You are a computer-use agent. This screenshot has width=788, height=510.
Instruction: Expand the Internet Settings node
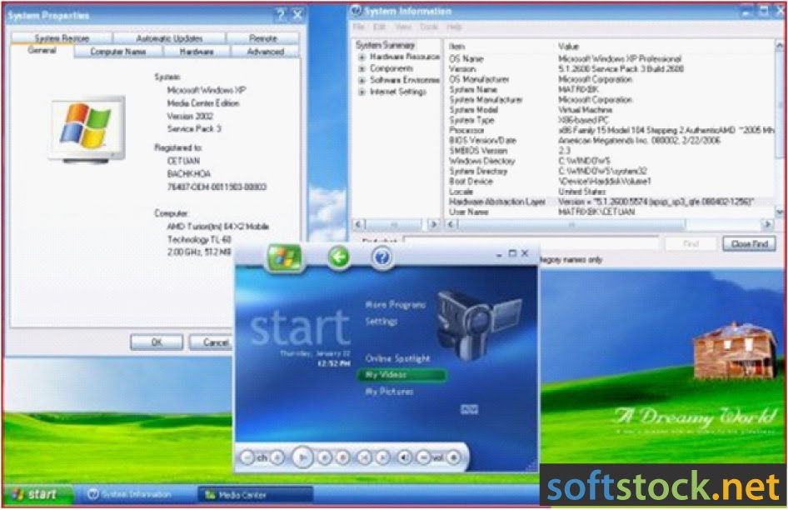pos(362,92)
